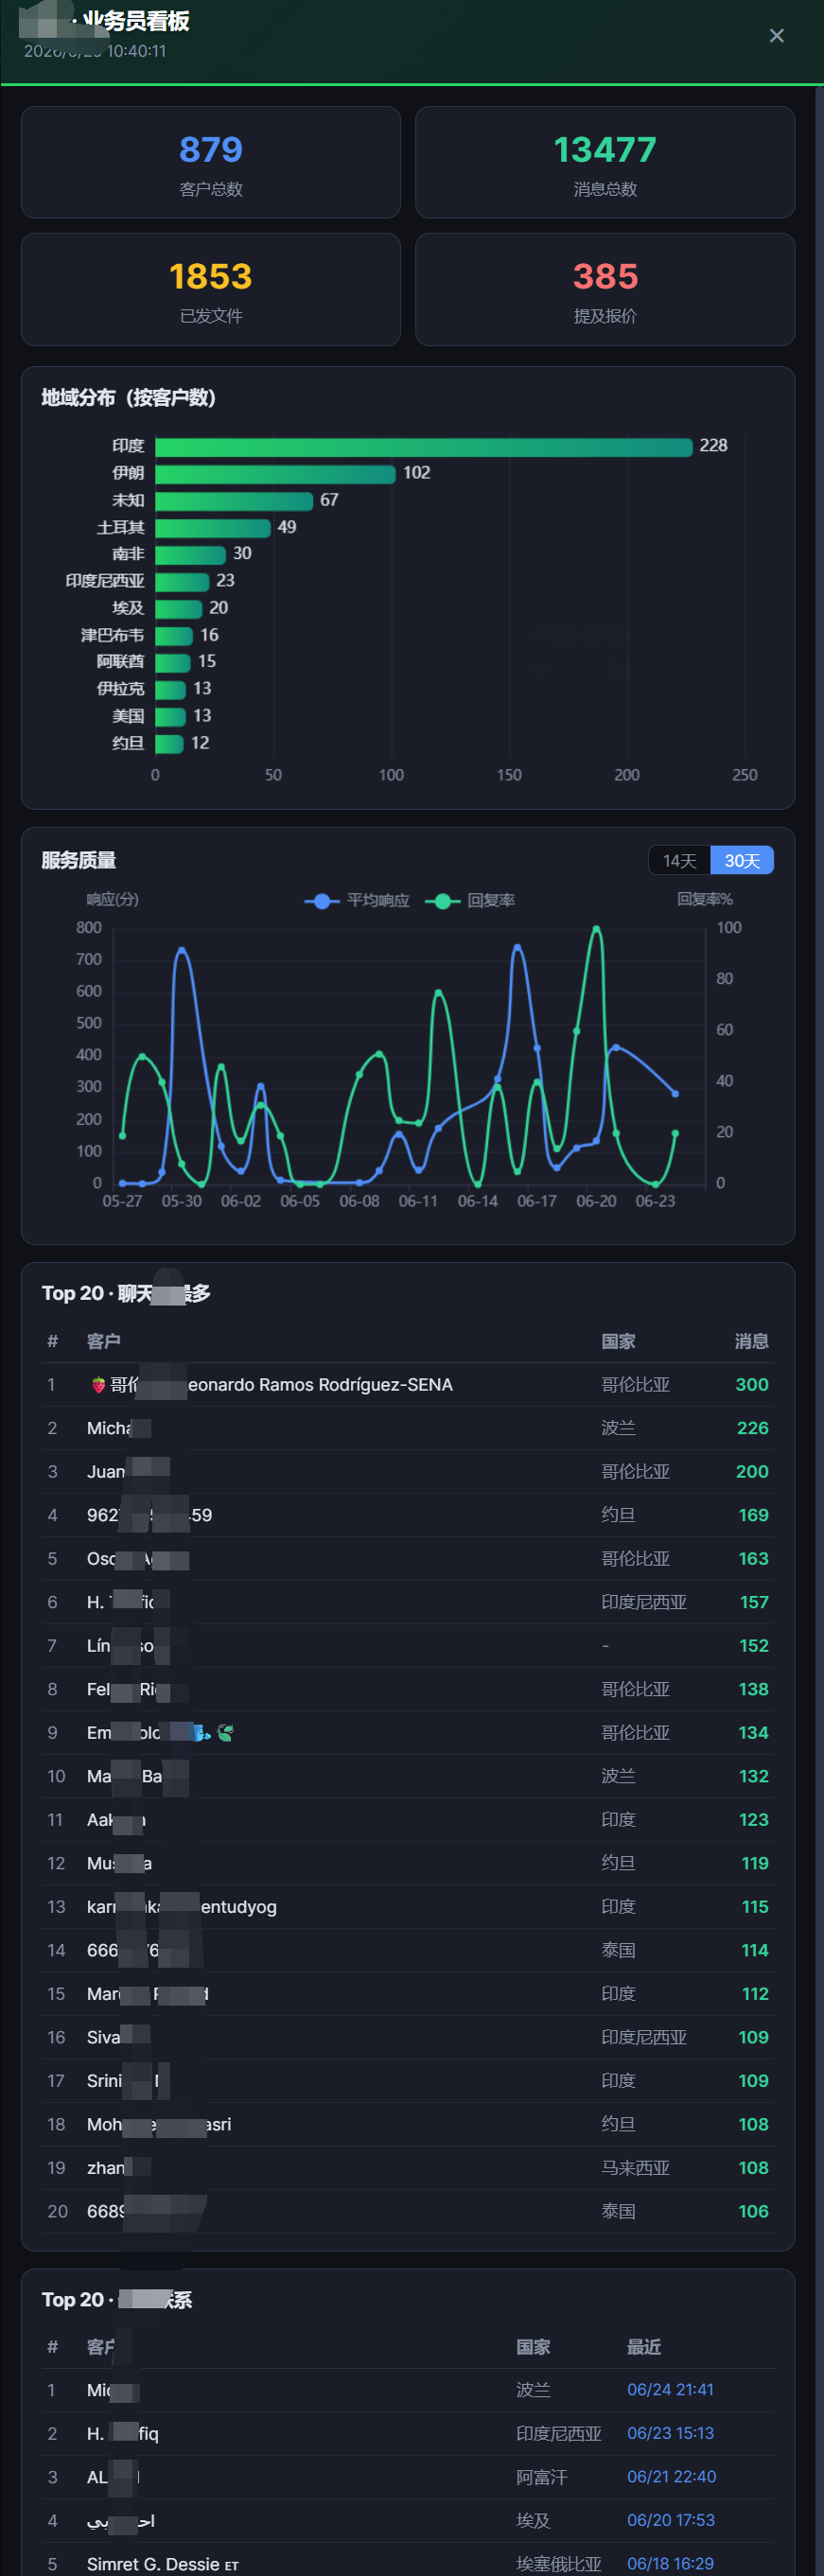
Task: Open the 已发文件 1853 stat card
Action: [x=211, y=289]
